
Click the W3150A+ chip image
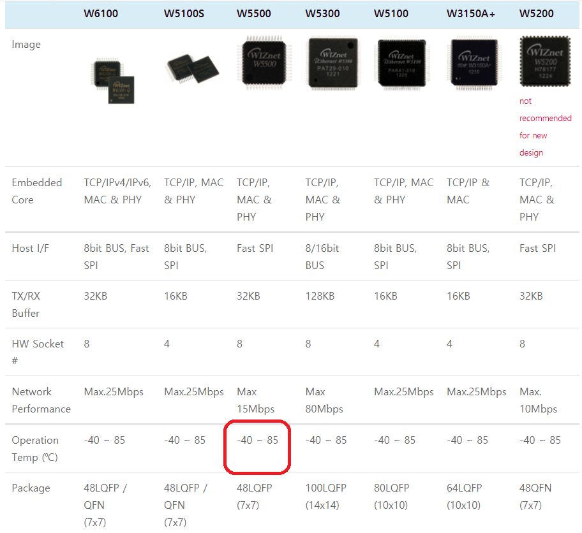click(x=474, y=63)
